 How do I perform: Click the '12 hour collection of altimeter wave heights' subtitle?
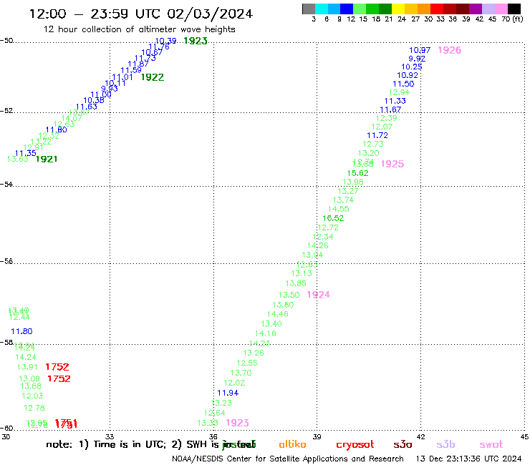tap(139, 29)
